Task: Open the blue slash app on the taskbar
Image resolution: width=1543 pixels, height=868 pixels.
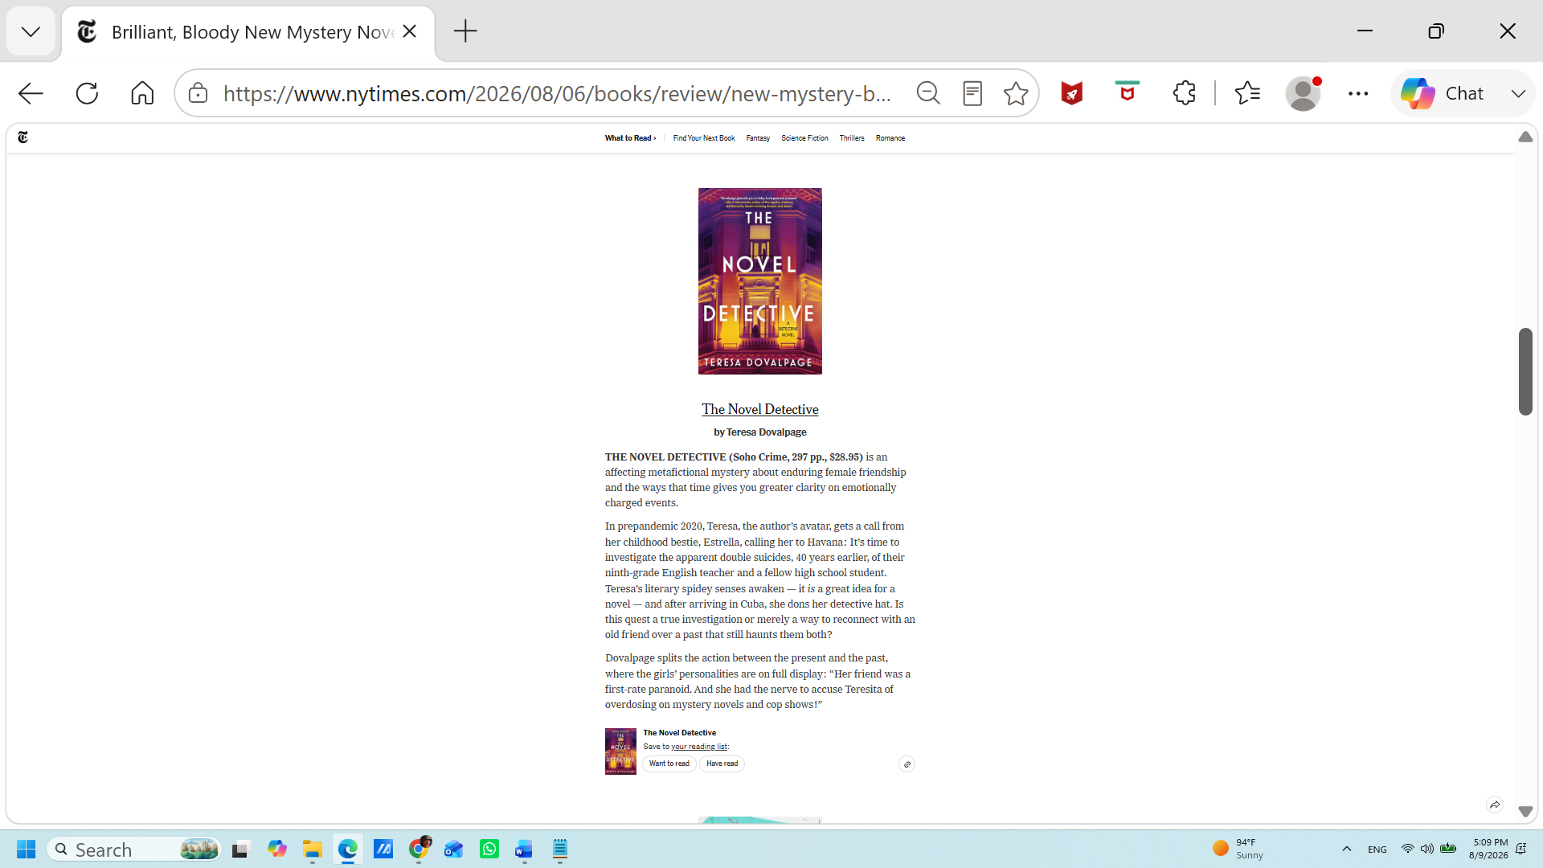Action: click(x=383, y=850)
